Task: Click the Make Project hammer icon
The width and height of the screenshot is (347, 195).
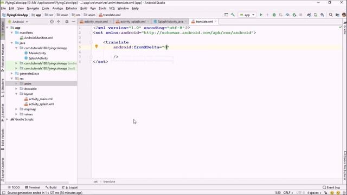Action: [233, 15]
